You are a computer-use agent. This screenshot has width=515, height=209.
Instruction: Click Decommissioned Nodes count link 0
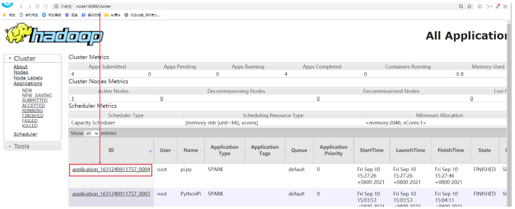318,99
